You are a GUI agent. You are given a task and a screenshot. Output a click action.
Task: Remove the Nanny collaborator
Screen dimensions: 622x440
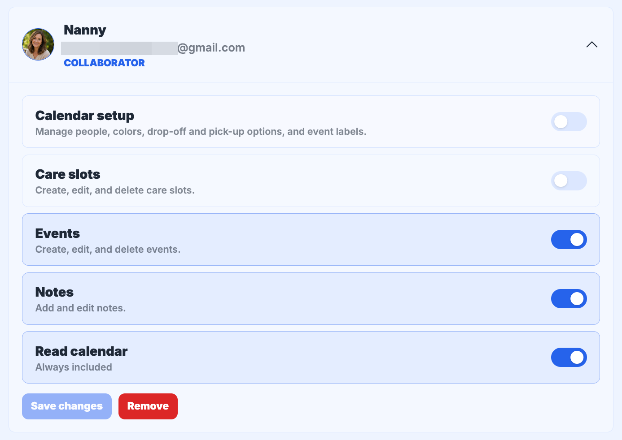click(x=148, y=406)
